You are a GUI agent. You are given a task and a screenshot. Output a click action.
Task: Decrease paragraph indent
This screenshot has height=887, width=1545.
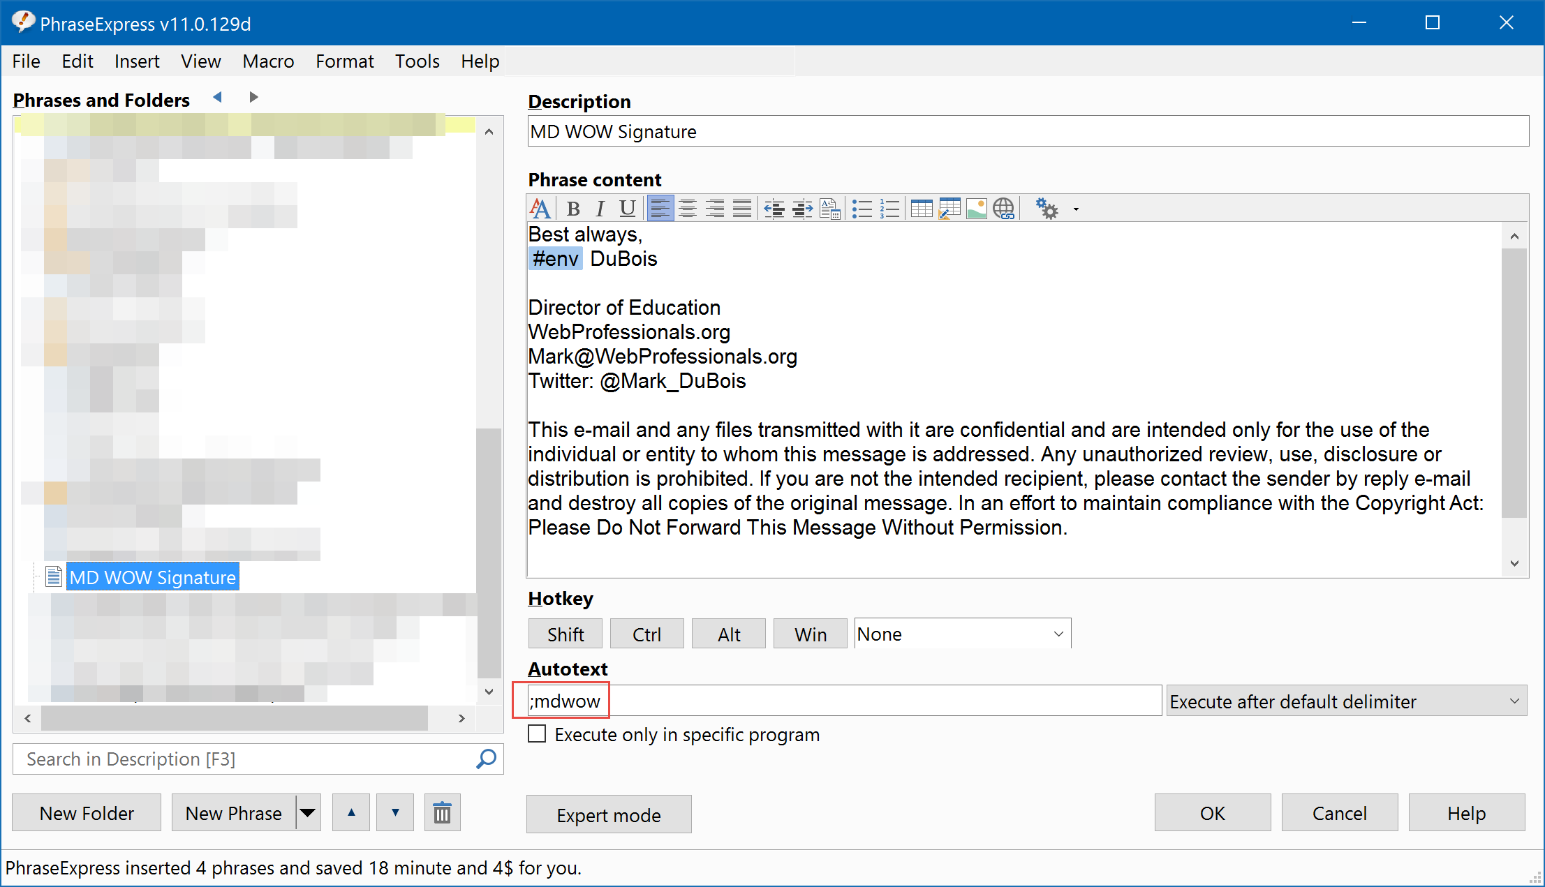click(774, 209)
